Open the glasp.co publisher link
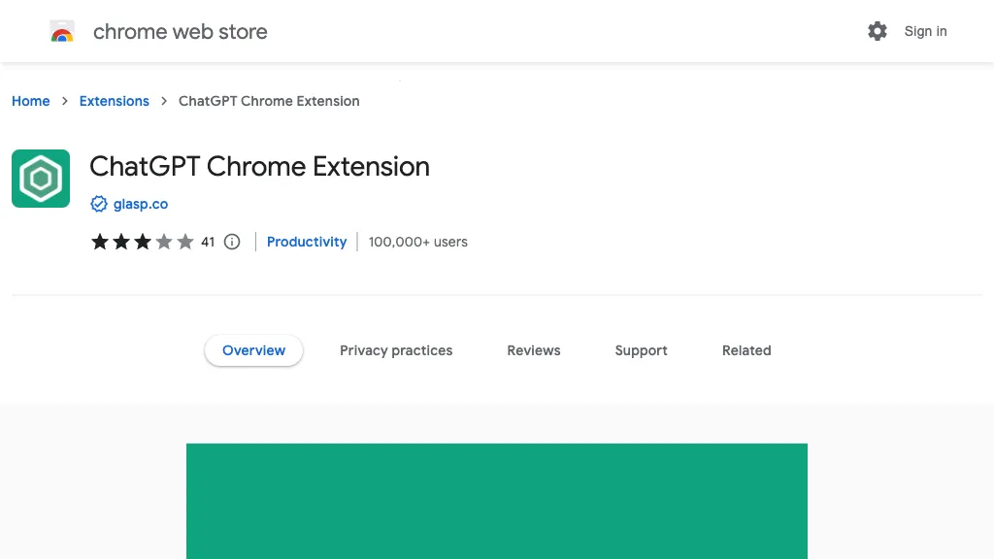 [141, 204]
